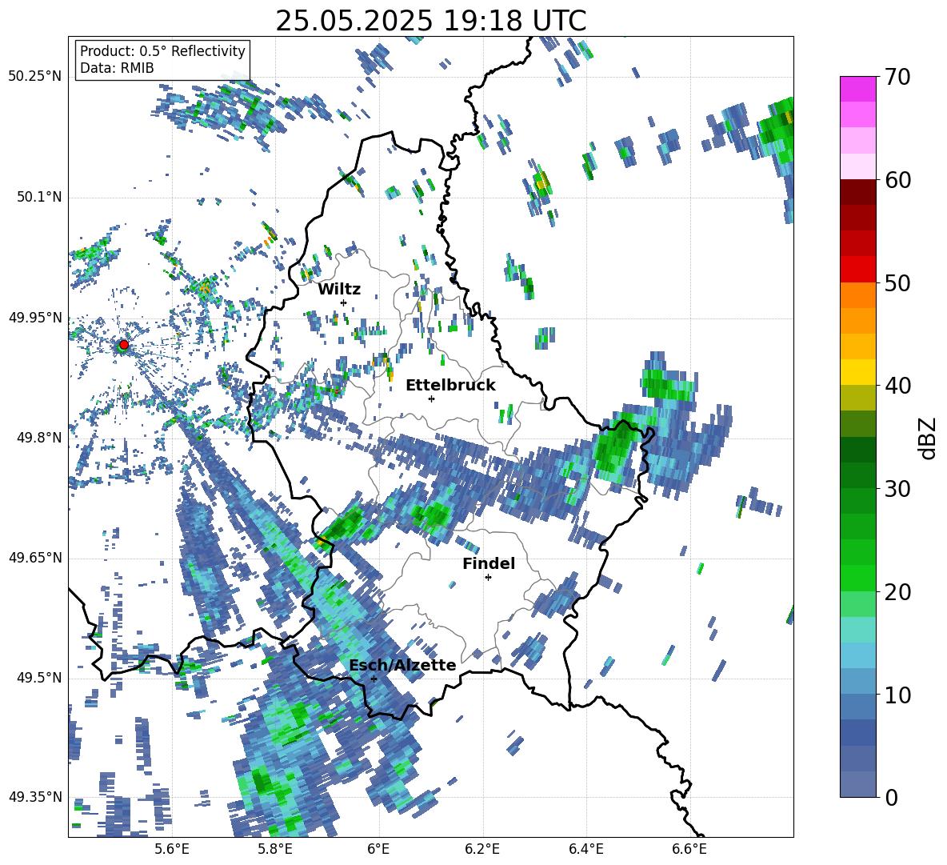
Task: Click the dBZ colorbar label
Action: tap(928, 438)
